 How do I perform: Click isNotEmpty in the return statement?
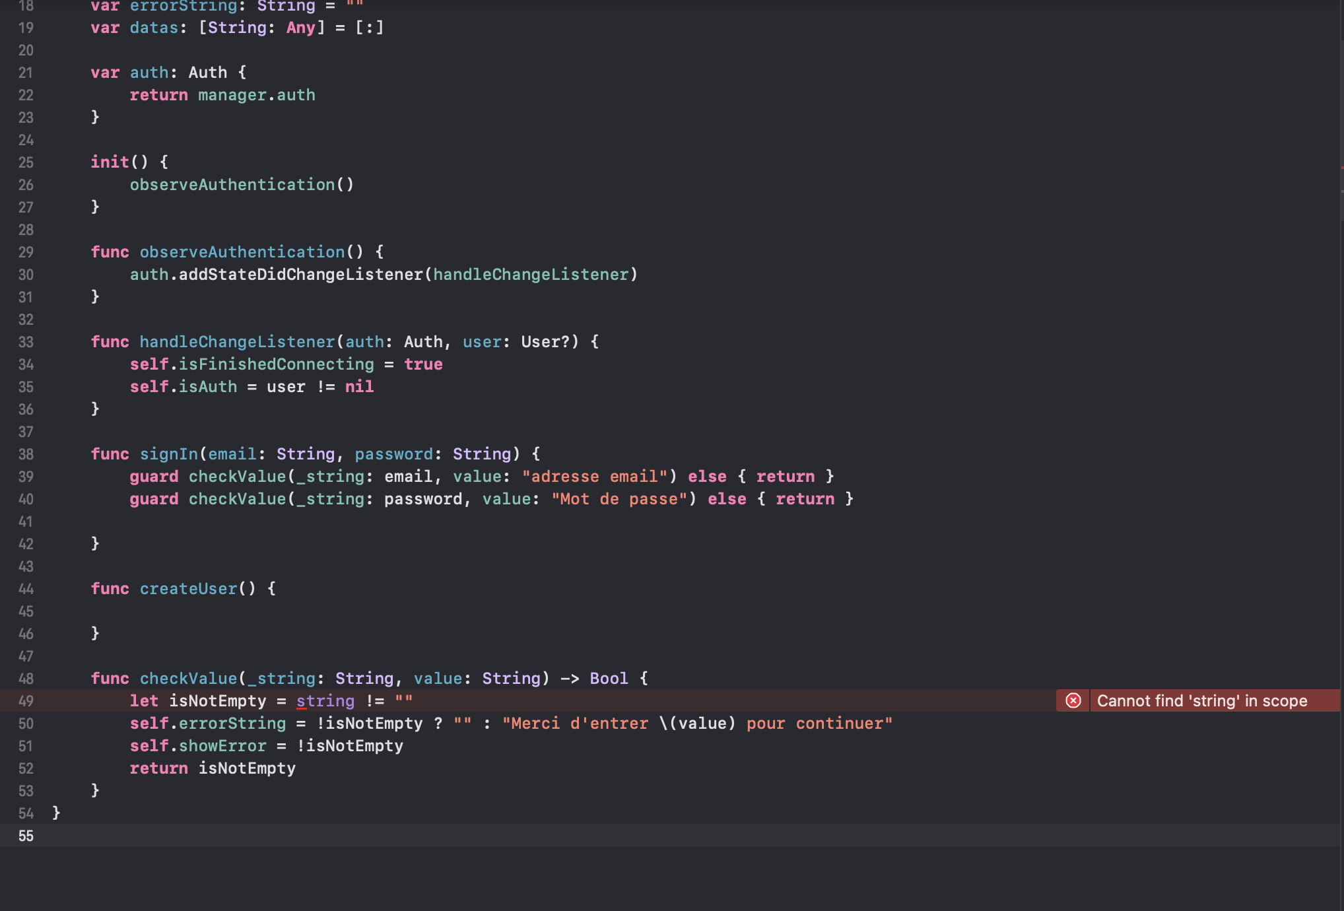point(247,768)
